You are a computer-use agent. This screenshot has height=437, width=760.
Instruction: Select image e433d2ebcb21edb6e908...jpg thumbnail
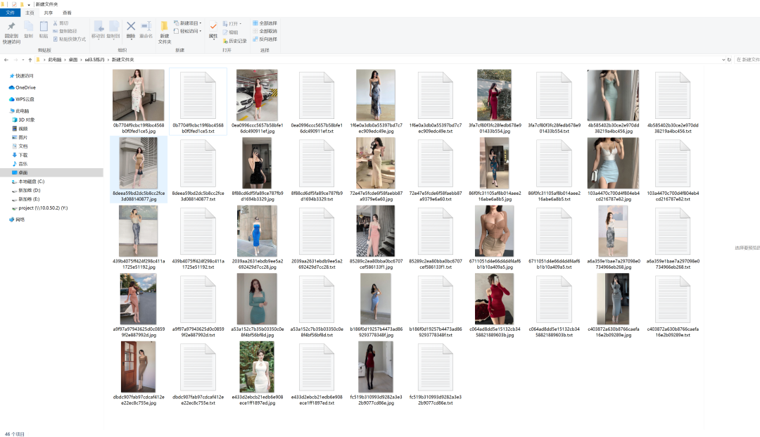coord(257,367)
